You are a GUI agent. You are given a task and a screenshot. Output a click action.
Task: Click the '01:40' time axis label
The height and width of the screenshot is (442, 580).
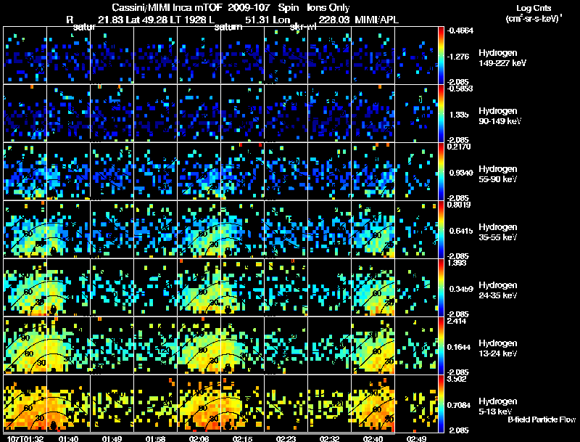point(68,438)
